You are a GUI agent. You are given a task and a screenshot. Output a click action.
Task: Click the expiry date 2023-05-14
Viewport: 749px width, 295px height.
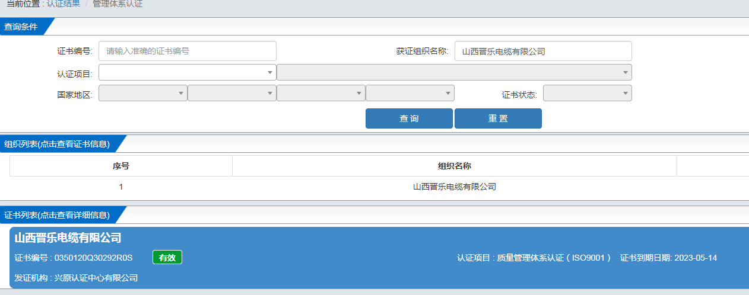point(696,258)
